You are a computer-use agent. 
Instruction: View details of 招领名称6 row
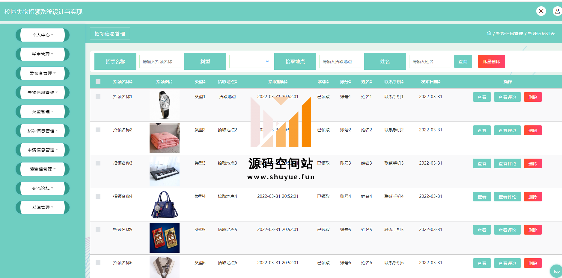[482, 263]
